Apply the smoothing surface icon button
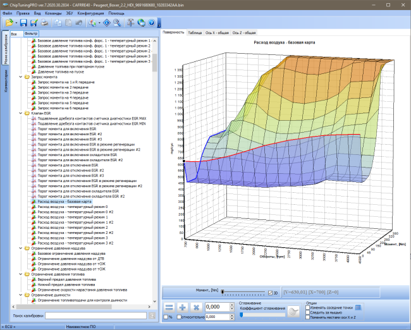Viewport: 411px width, 330px height. (x=293, y=312)
